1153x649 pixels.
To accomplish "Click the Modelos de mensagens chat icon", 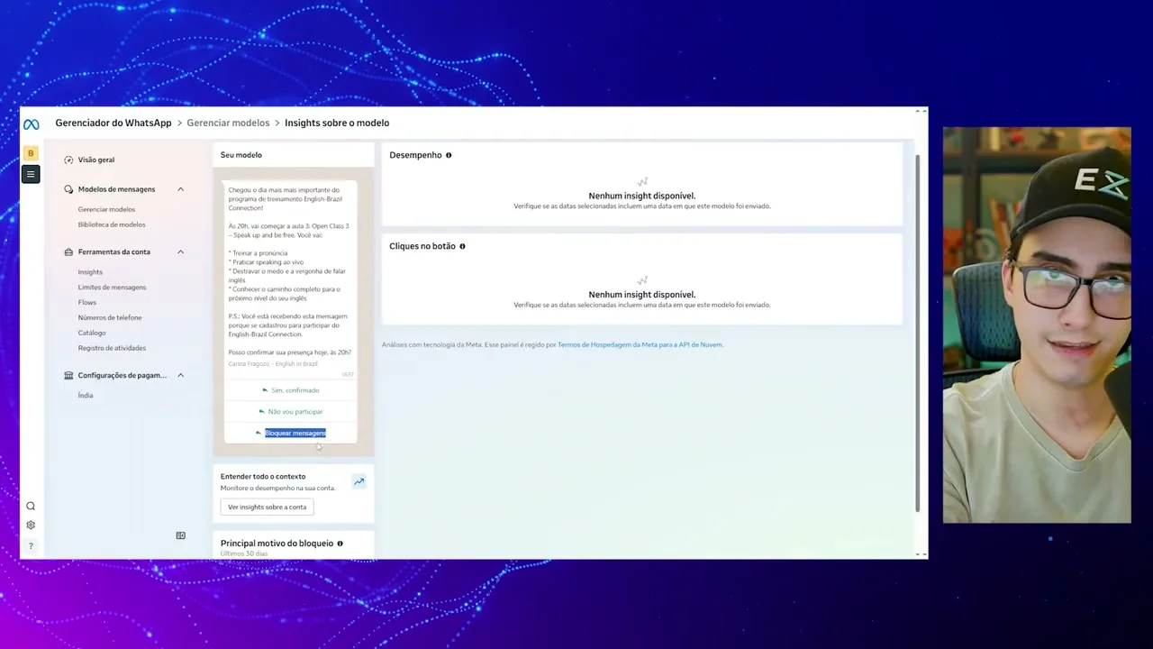I will pyautogui.click(x=68, y=189).
